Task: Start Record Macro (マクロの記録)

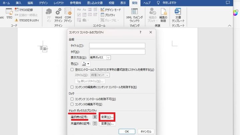Action: (16, 10)
